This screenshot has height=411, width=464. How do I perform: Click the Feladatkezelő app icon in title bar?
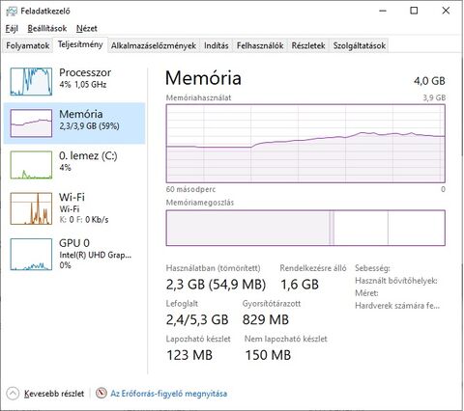click(x=12, y=12)
